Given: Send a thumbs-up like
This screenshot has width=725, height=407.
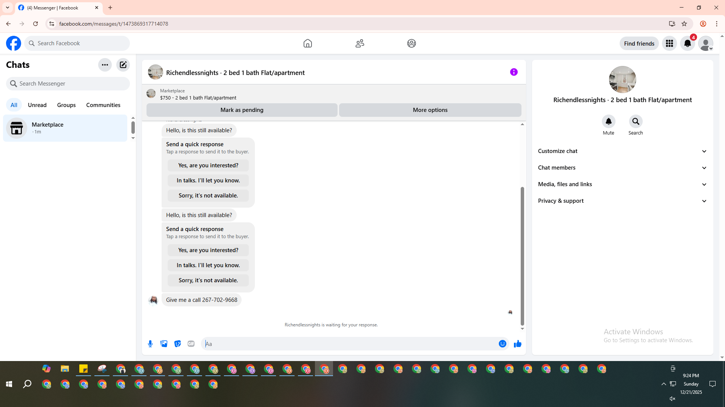Looking at the screenshot, I should [517, 344].
